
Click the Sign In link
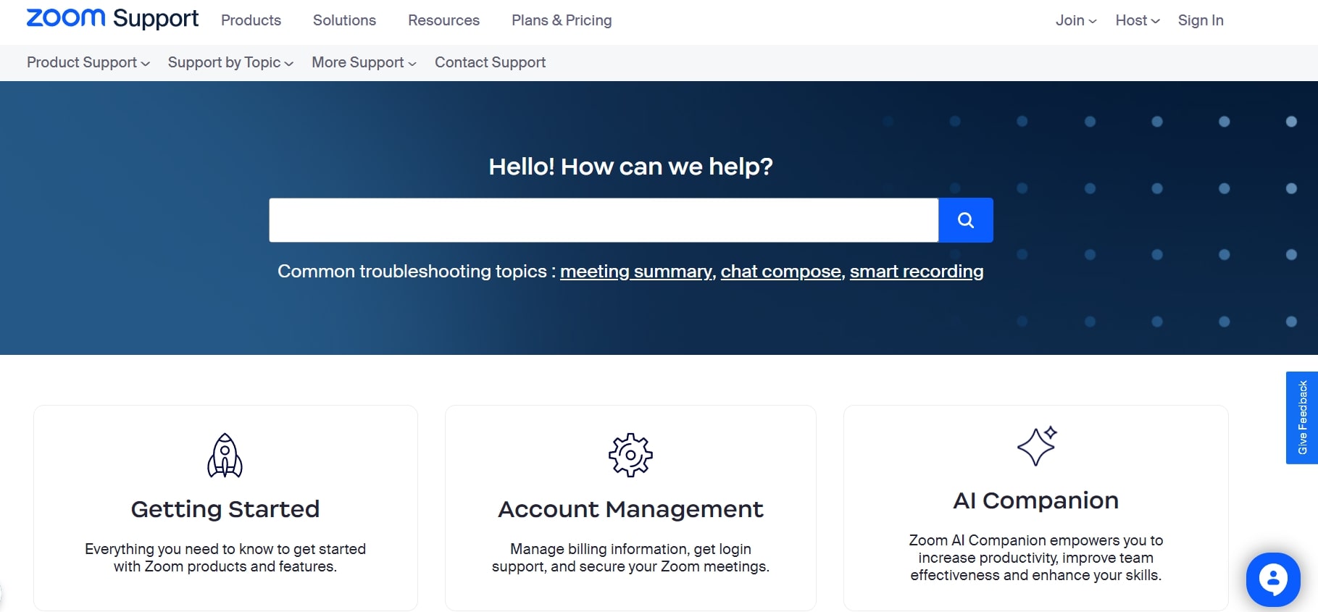point(1201,20)
